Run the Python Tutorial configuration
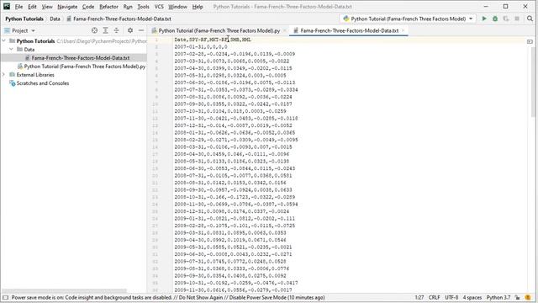The height and width of the screenshot is (303, 538). (x=484, y=19)
